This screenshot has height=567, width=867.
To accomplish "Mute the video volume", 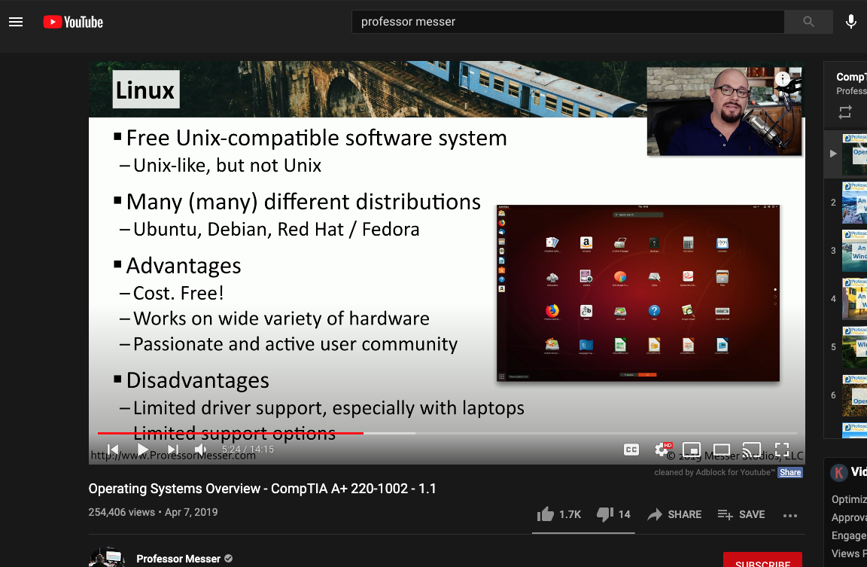I will [x=201, y=450].
